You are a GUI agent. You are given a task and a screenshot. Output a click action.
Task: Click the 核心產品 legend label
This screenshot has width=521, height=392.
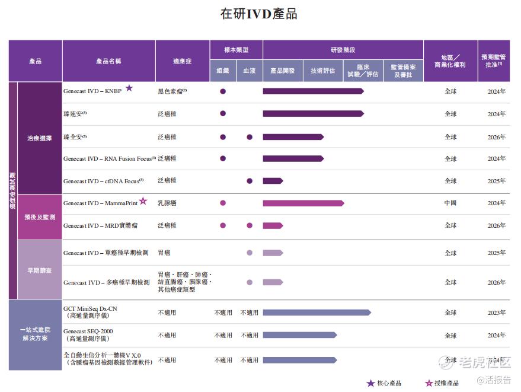click(389, 383)
